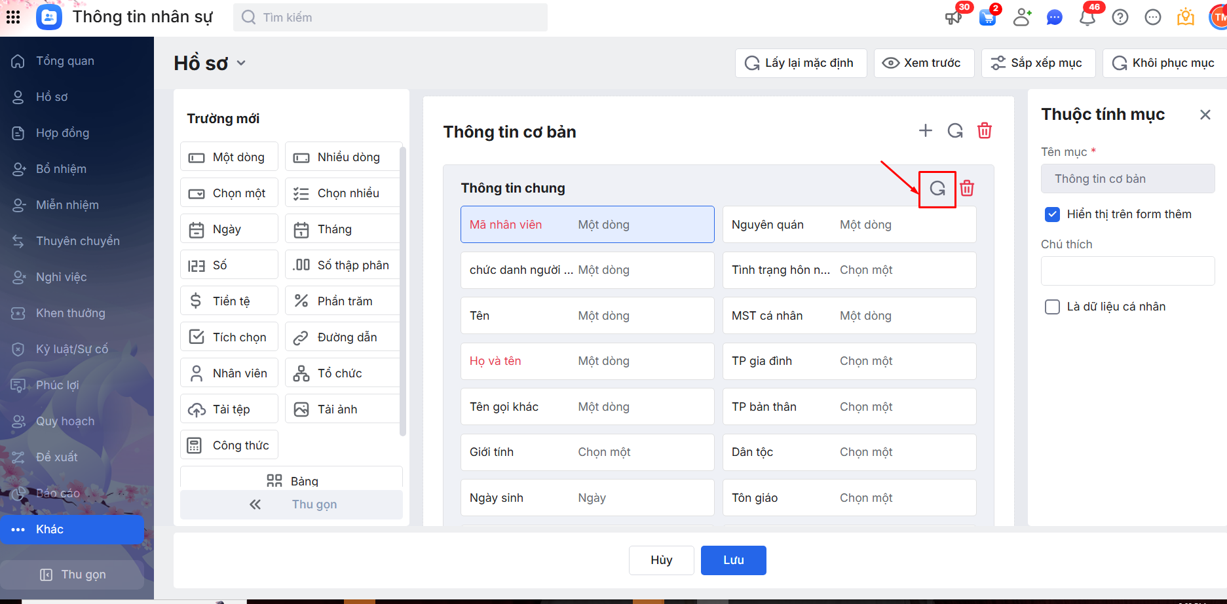Focus the Tìm kiếm search box
The width and height of the screenshot is (1227, 604).
(390, 17)
